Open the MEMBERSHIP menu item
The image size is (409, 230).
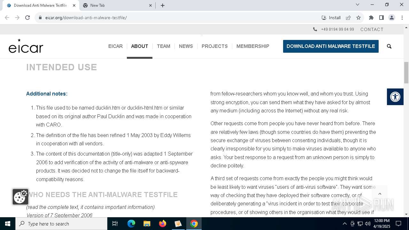click(253, 46)
